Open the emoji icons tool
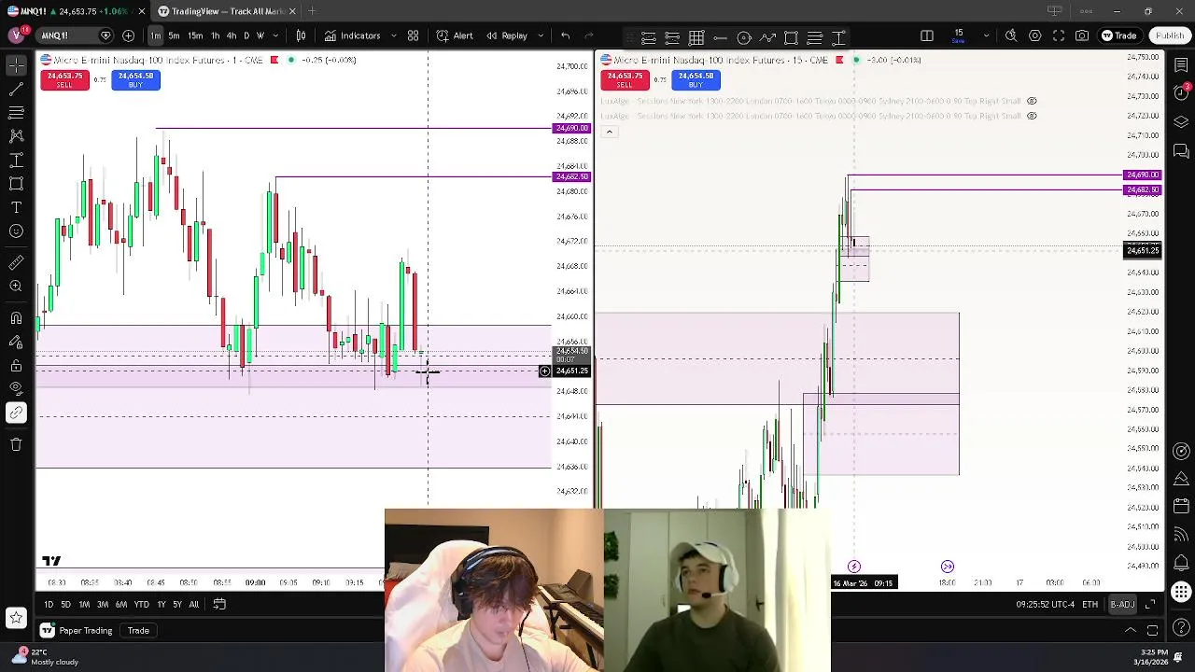1195x672 pixels. coord(16,231)
